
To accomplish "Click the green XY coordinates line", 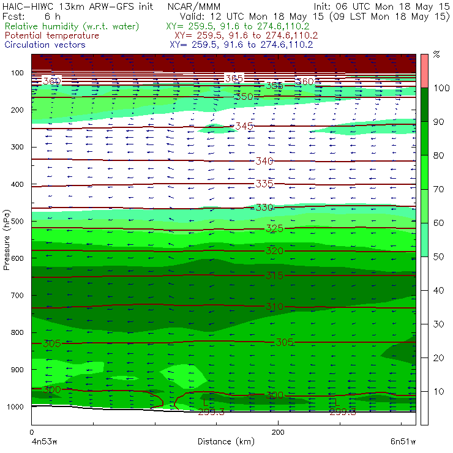I will pos(238,26).
